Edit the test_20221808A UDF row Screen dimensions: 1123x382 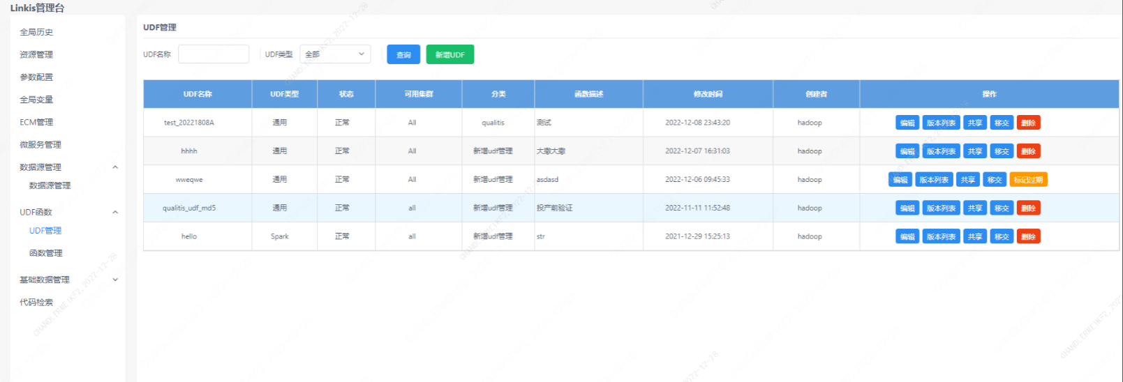click(907, 123)
